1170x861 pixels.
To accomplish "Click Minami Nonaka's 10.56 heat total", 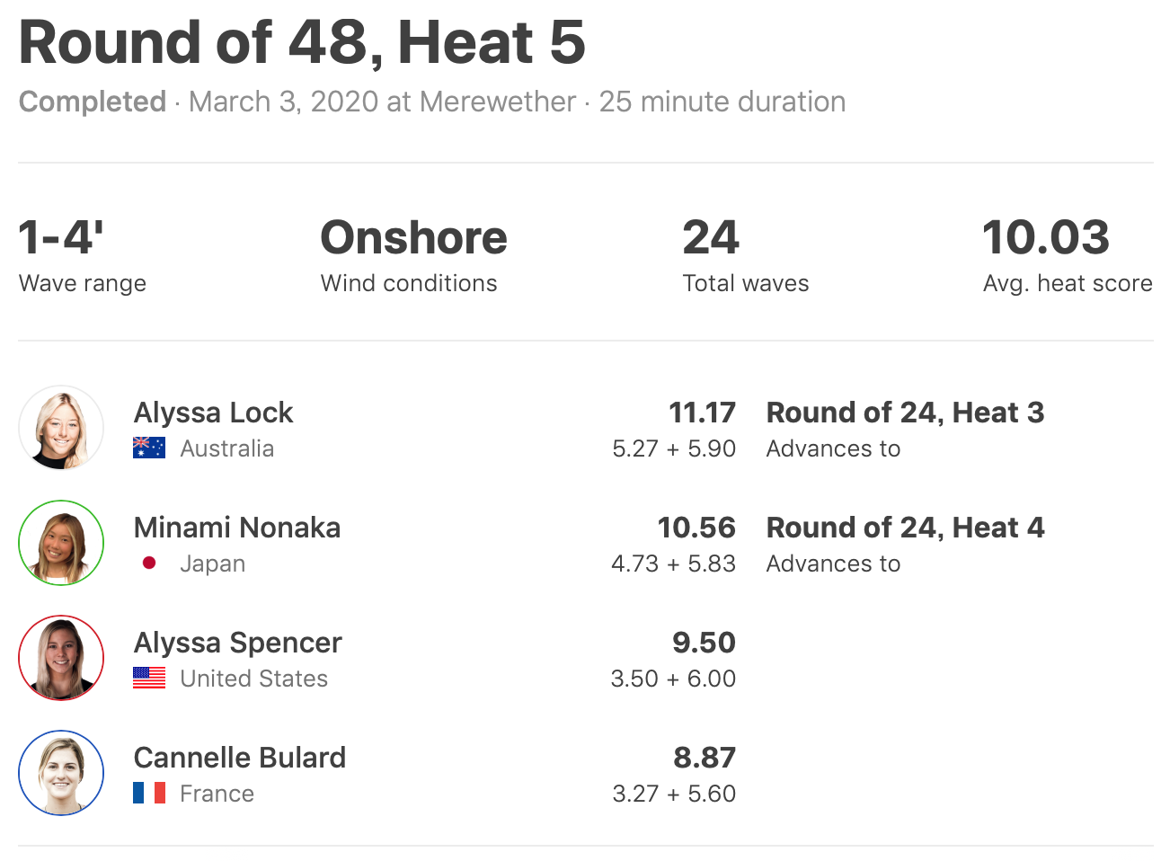I will click(696, 528).
